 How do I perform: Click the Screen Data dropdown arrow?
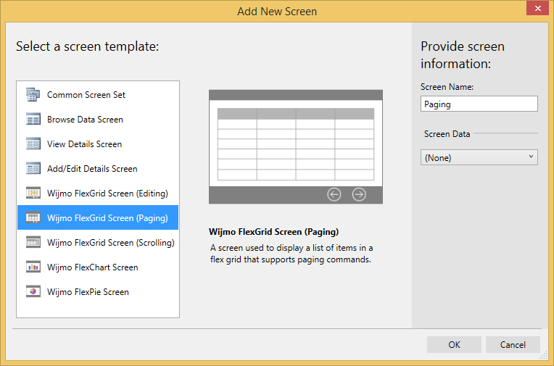(x=531, y=157)
